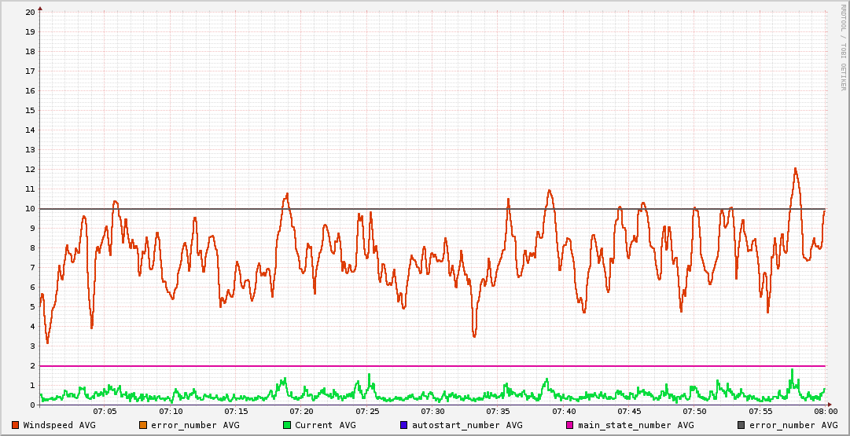Click the y-axis value 0 label
Viewport: 850px width, 436px height.
point(32,405)
